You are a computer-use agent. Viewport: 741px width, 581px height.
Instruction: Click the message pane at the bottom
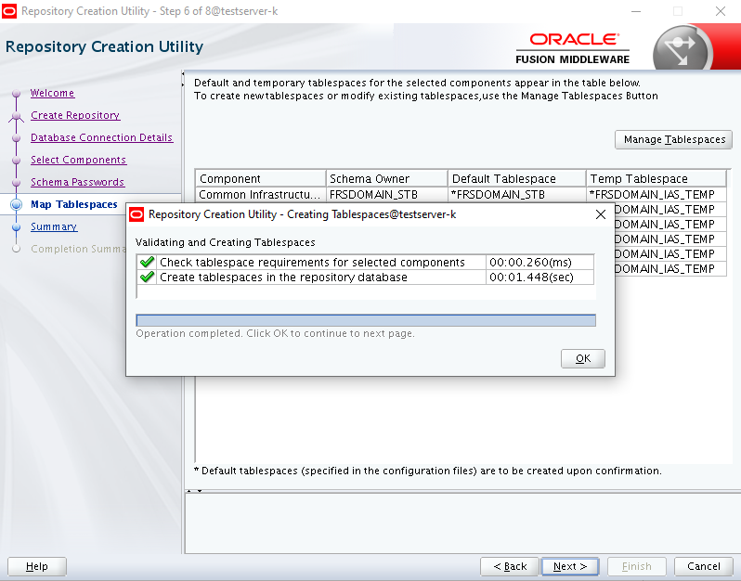(x=462, y=523)
